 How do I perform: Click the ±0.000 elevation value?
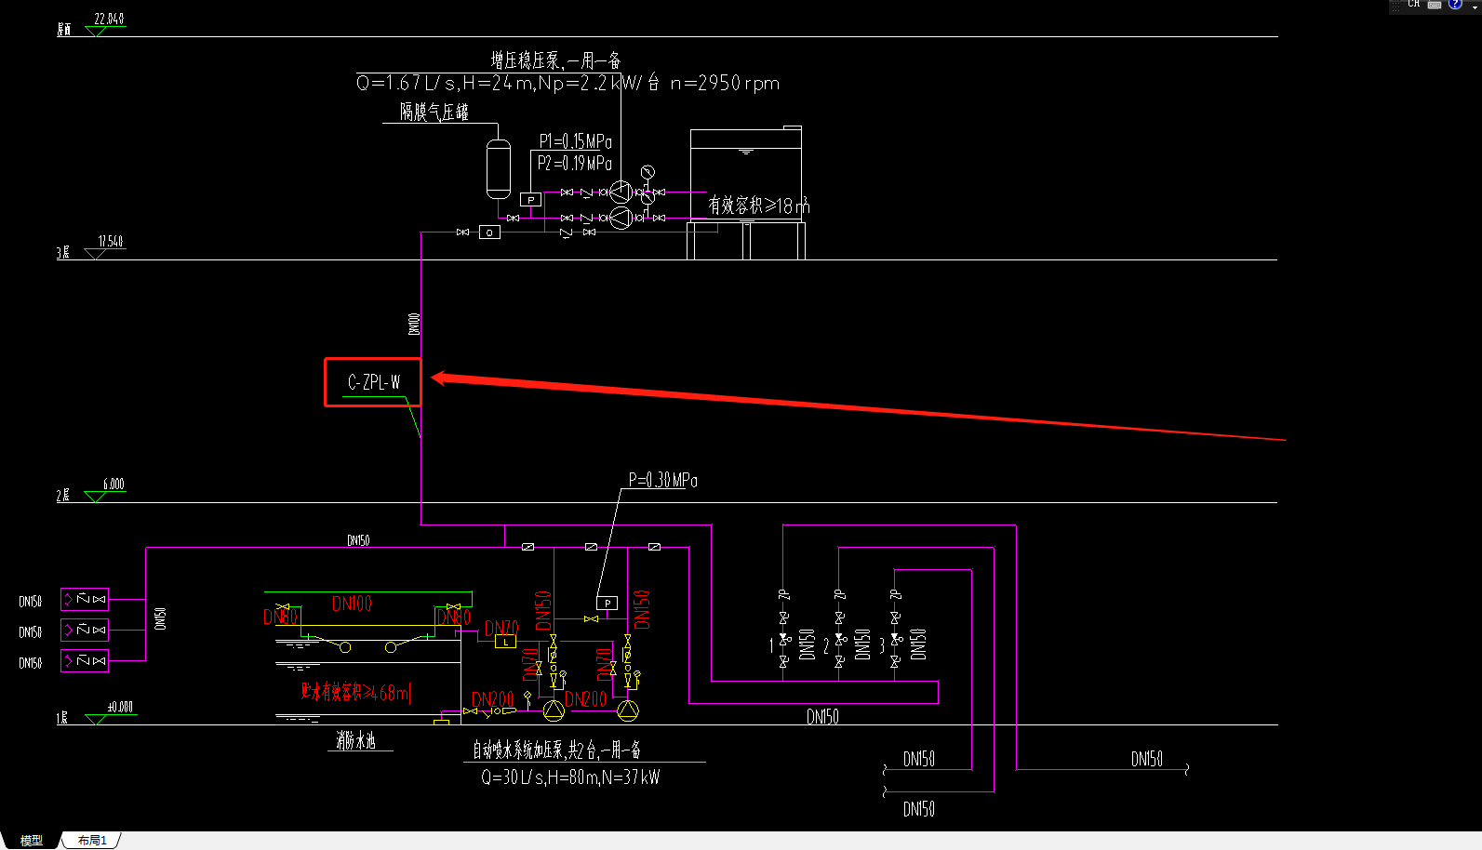120,707
